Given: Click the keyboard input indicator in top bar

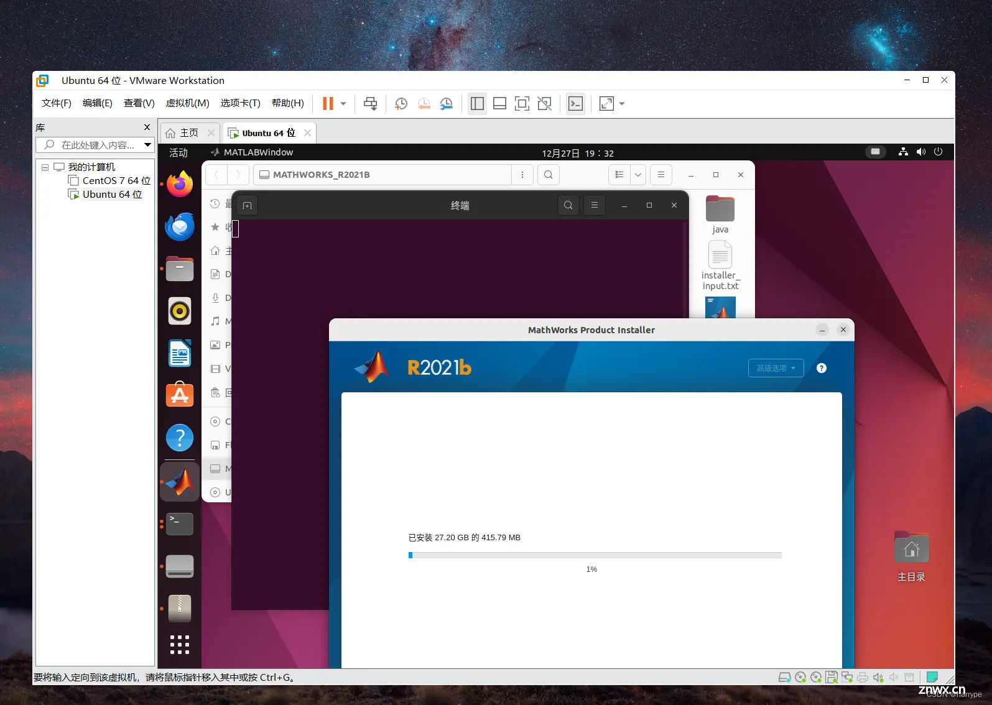Looking at the screenshot, I should point(875,152).
